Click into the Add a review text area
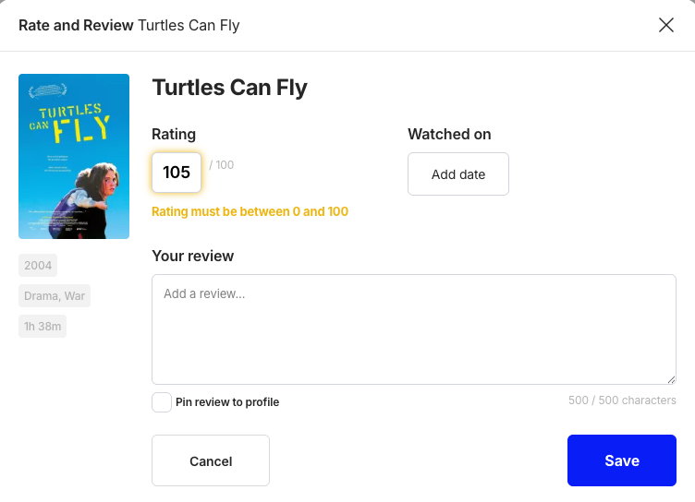695x502 pixels. pos(414,329)
